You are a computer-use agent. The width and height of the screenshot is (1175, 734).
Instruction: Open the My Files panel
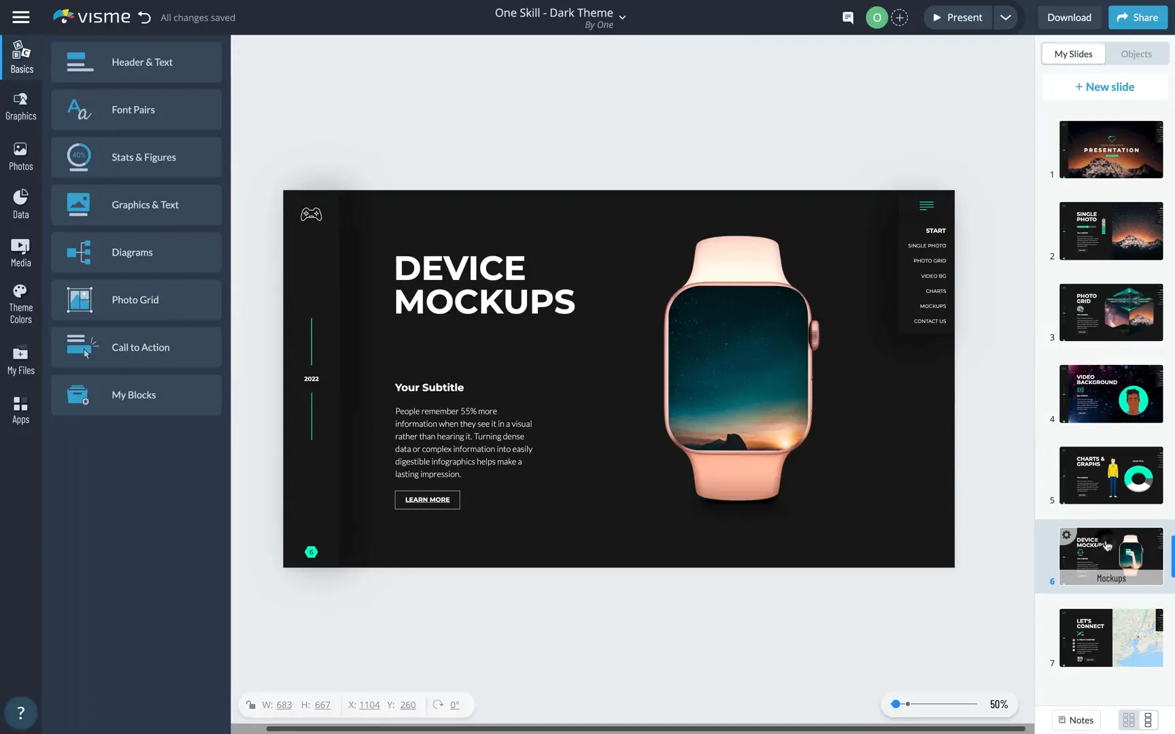[x=20, y=360]
